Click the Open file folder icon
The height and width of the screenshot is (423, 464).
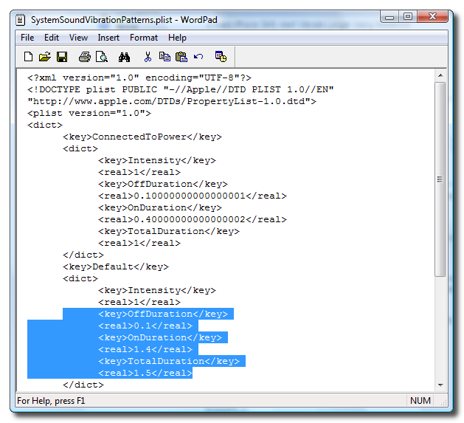(x=44, y=56)
